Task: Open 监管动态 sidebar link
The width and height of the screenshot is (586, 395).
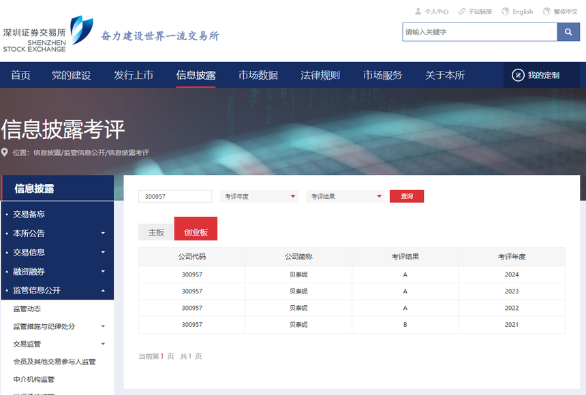Action: click(27, 309)
